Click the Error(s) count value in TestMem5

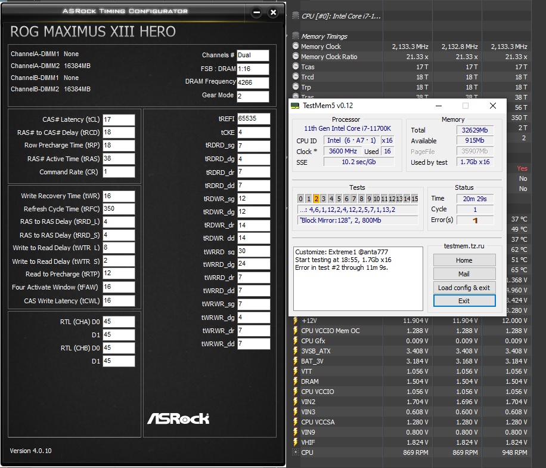point(475,220)
